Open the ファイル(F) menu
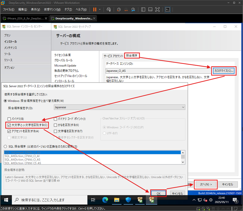This screenshot has height=211, width=243. [x=9, y=9]
